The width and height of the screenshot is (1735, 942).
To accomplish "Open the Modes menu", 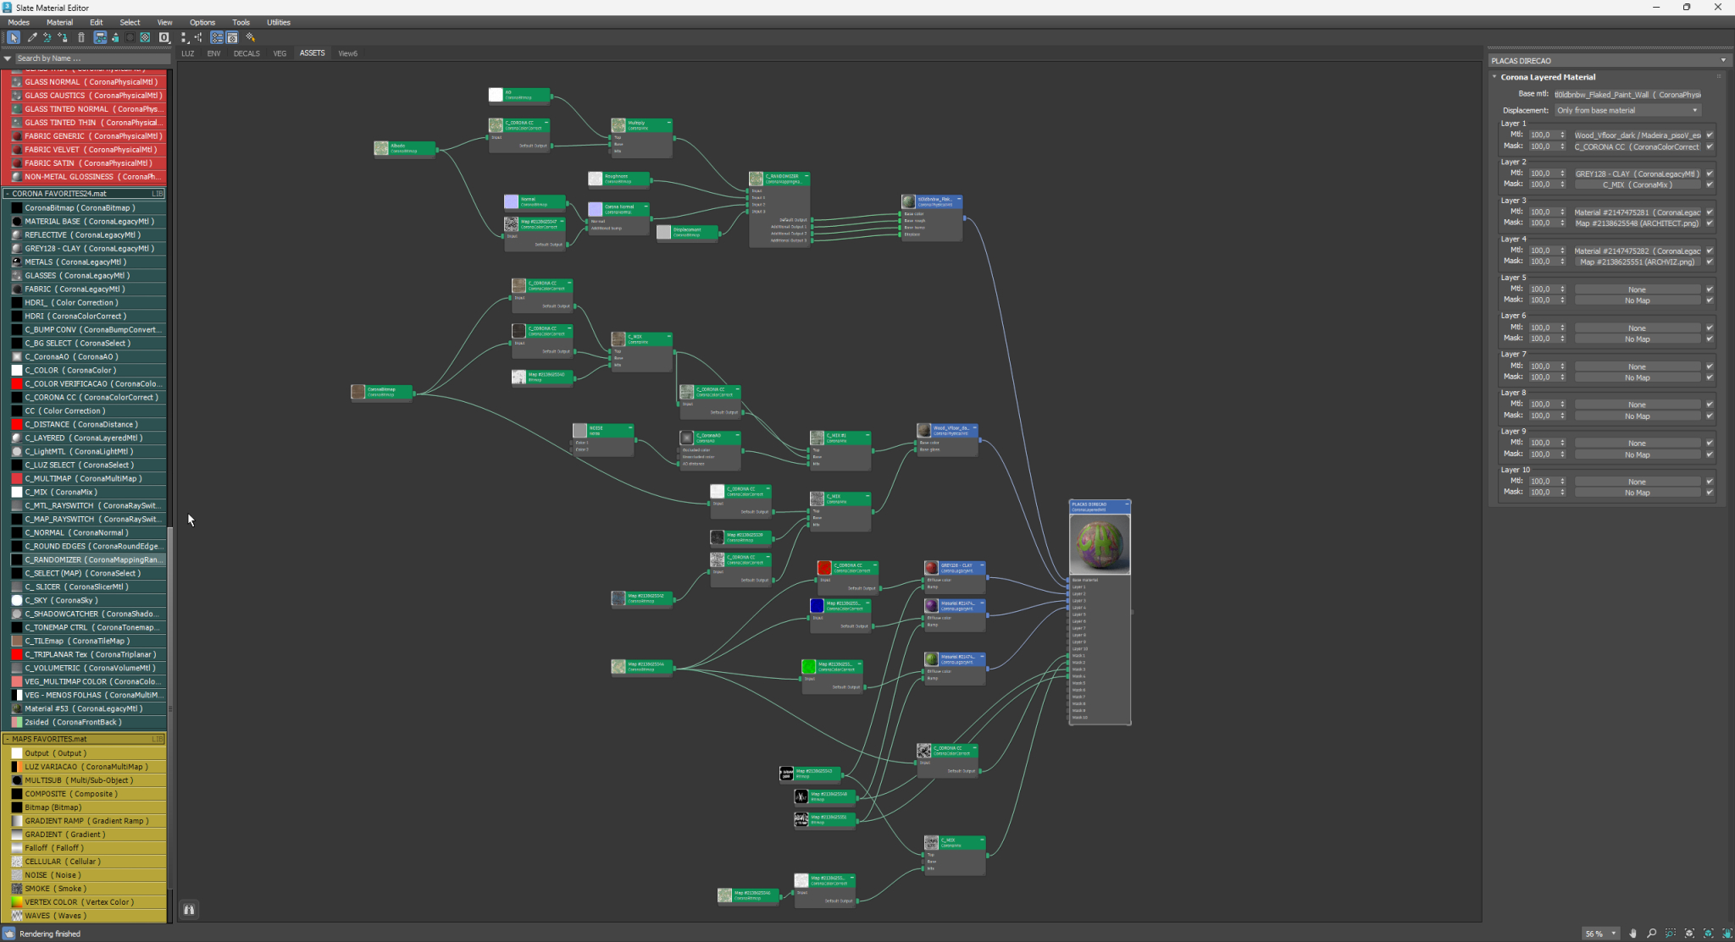I will pyautogui.click(x=19, y=23).
